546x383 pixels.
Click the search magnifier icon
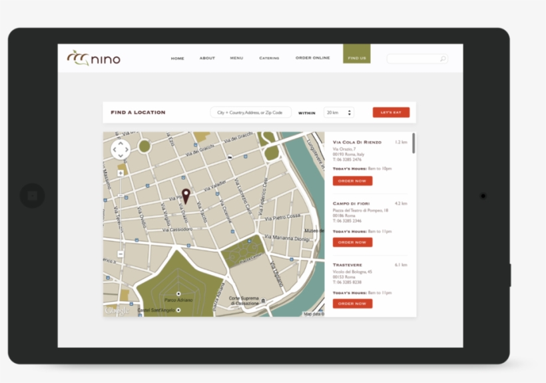[x=443, y=59]
